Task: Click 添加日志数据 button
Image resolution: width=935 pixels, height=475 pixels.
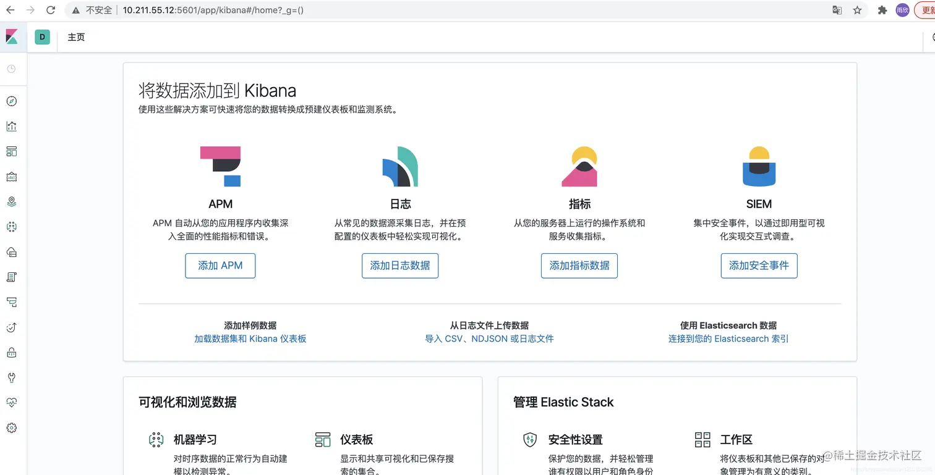Action: (x=399, y=266)
